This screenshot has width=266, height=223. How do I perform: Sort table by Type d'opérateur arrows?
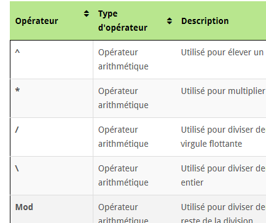point(170,21)
